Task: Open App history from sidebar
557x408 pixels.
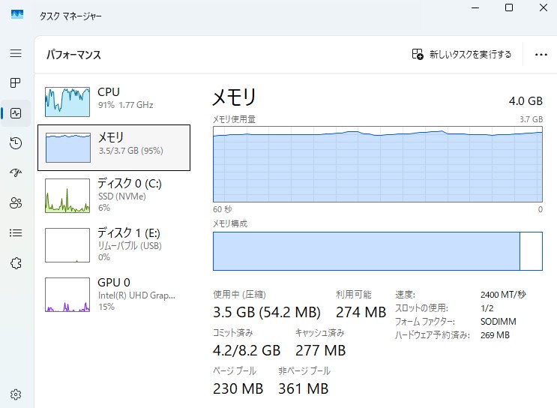Action: click(16, 143)
